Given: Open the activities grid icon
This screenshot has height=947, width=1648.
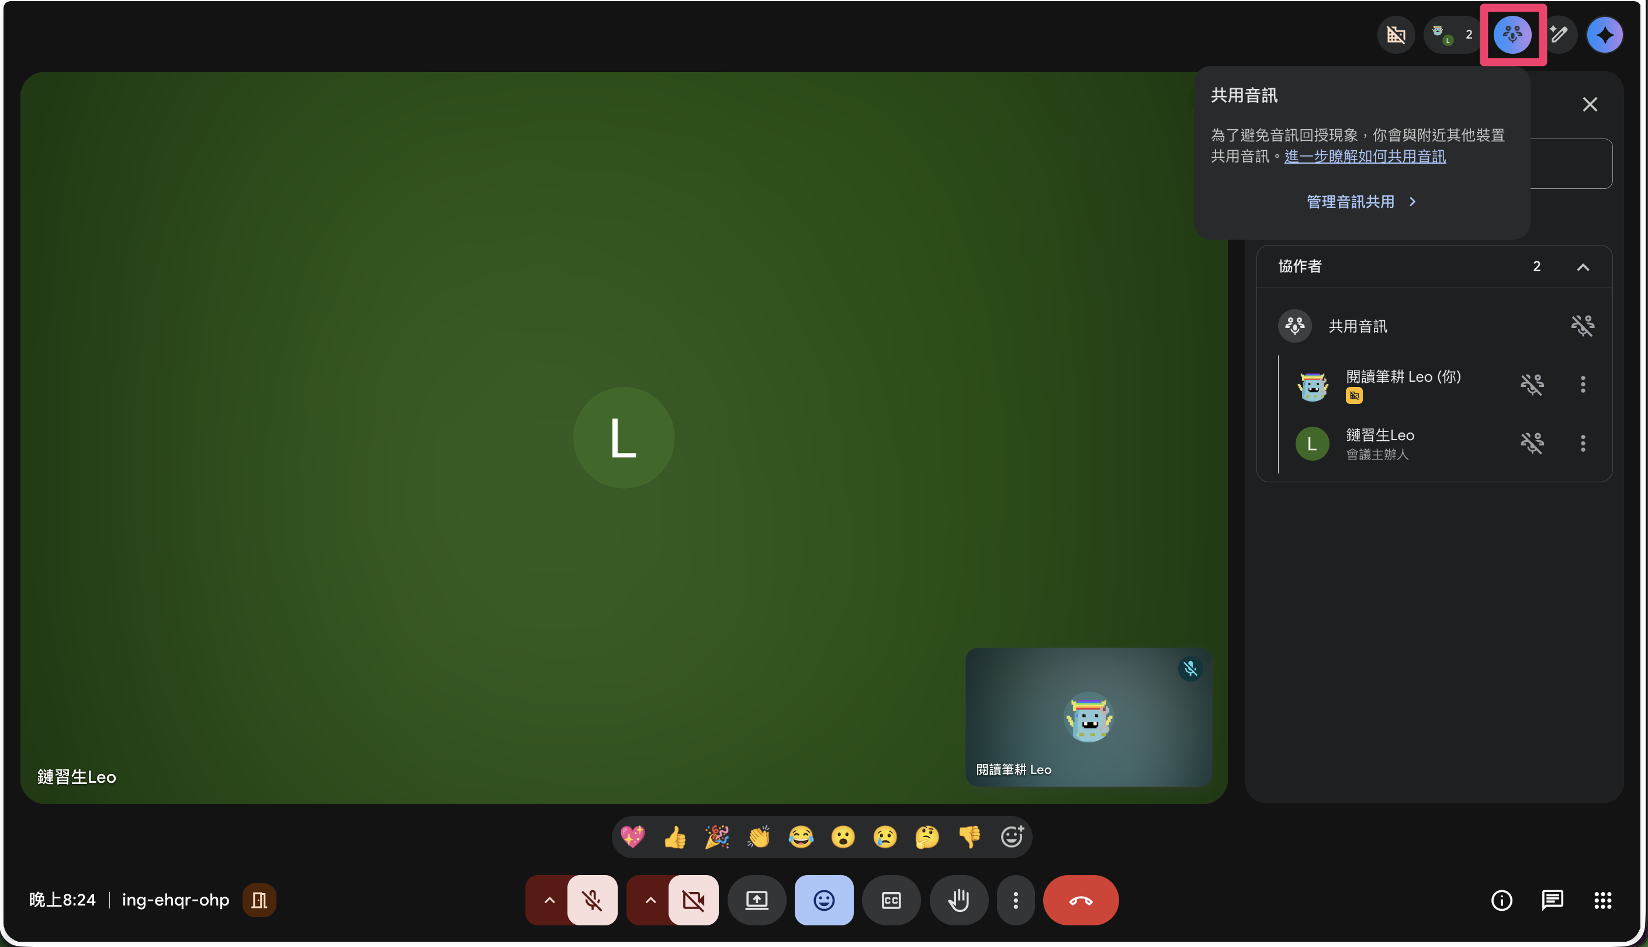Looking at the screenshot, I should pos(1602,900).
